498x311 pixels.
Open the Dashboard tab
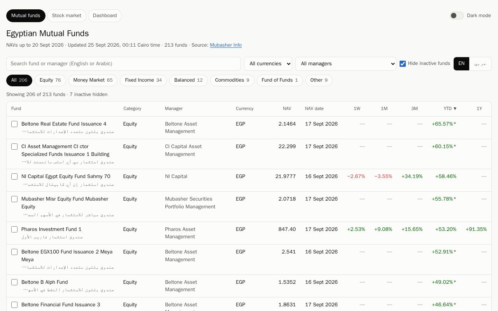tap(105, 16)
